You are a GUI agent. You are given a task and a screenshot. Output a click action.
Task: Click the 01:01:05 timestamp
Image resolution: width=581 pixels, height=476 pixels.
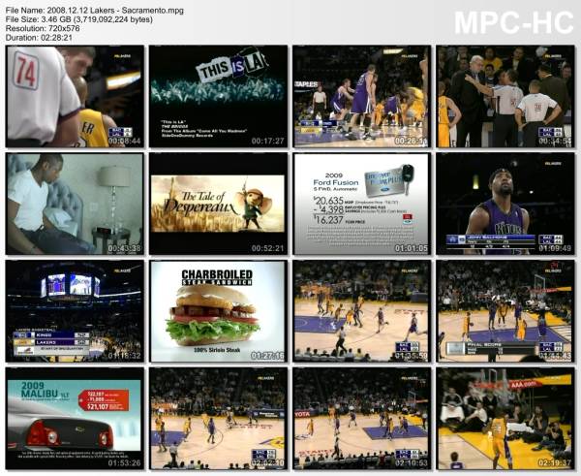411,248
